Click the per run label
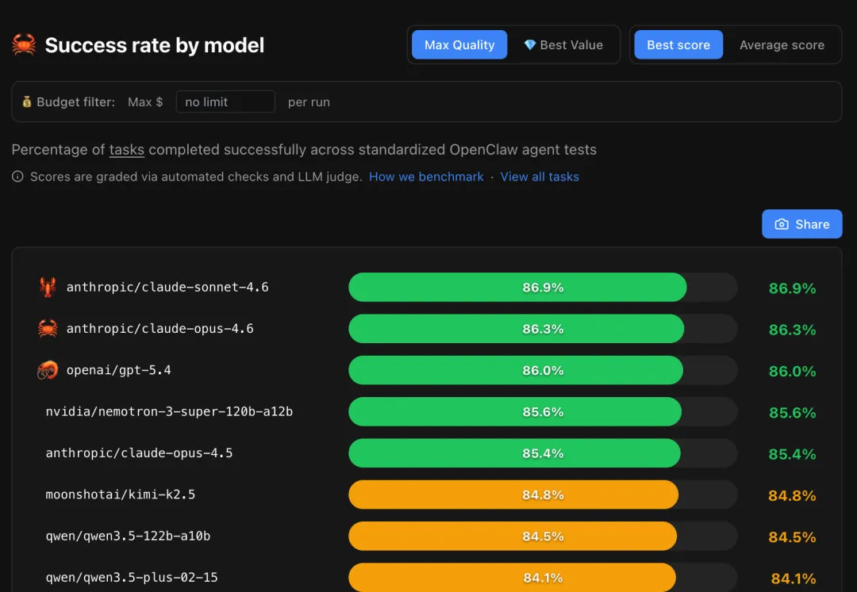 click(309, 102)
